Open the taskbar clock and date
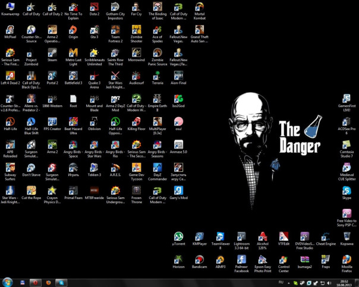The width and height of the screenshot is (359, 287). pos(344,283)
